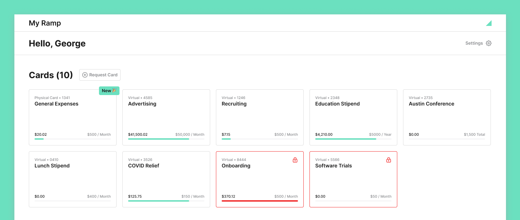The height and width of the screenshot is (220, 520).
Task: Click the "$150 / Month" limit
Action: pos(193,196)
